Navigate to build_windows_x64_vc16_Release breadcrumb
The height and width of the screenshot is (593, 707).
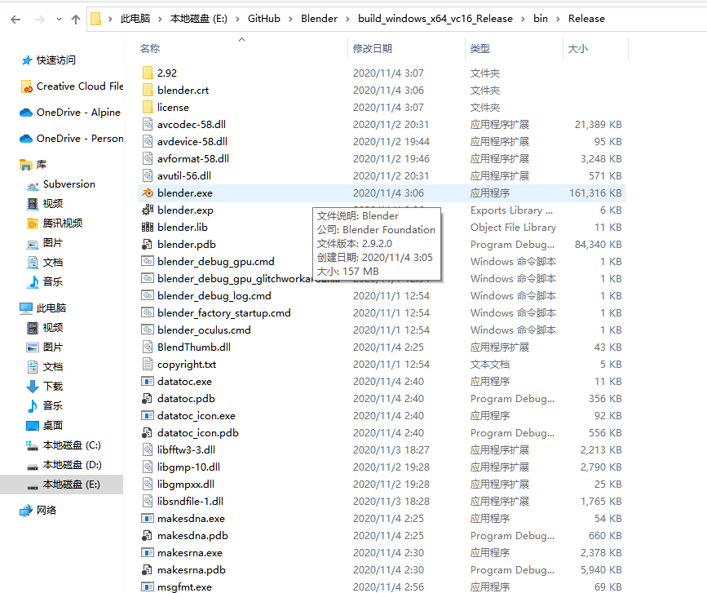(x=435, y=19)
